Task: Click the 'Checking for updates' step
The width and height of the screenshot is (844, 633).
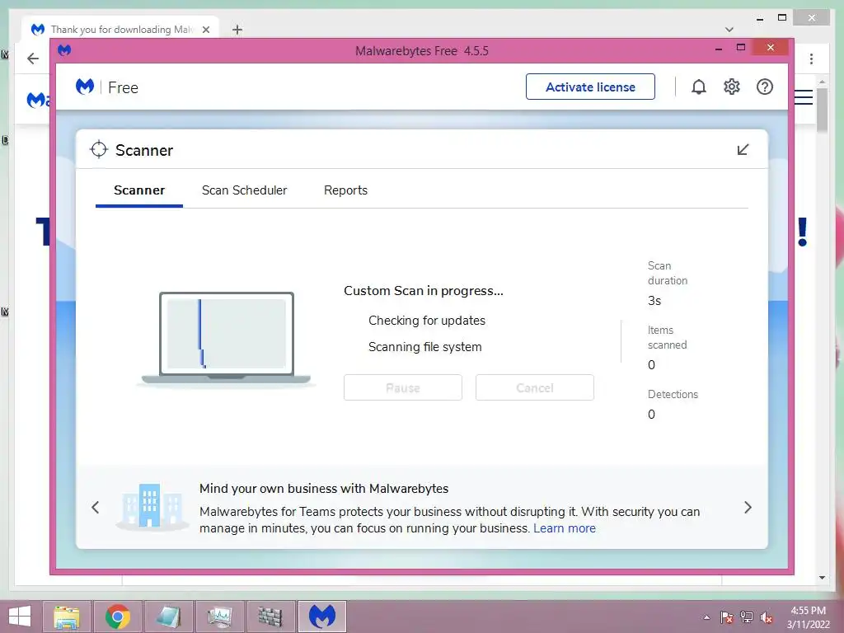Action: [x=427, y=321]
